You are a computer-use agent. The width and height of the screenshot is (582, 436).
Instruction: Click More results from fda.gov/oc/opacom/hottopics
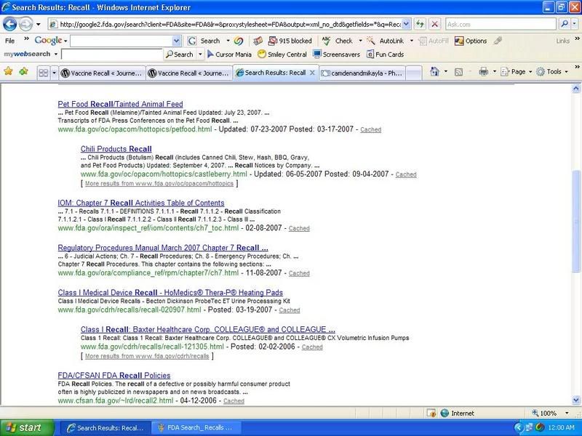[x=159, y=184]
